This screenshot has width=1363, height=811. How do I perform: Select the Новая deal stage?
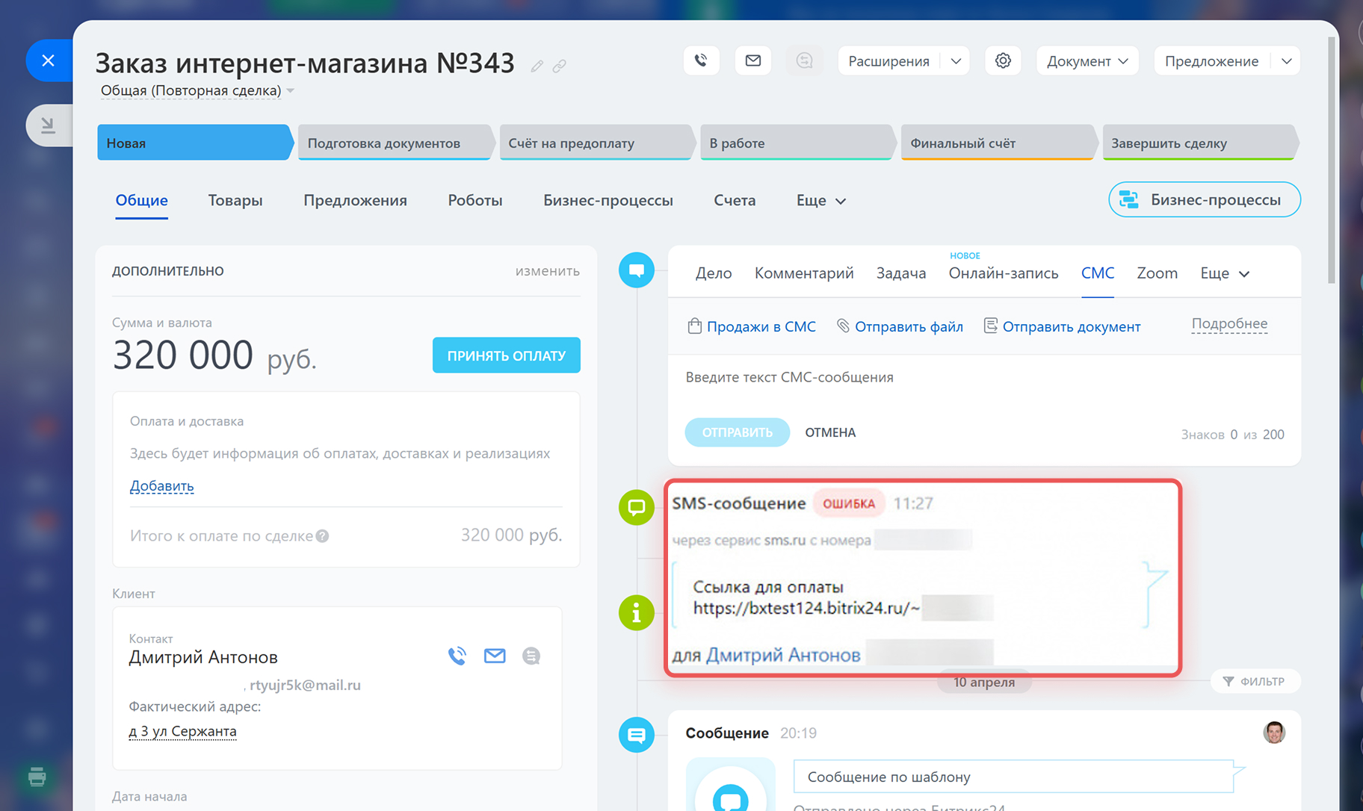point(194,143)
